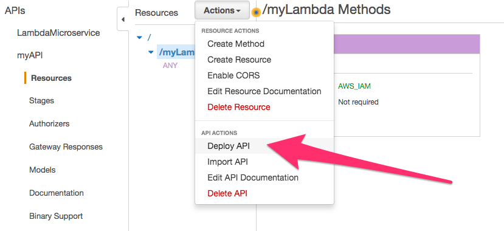
Task: Choose Deploy API from API actions
Action: [x=229, y=146]
